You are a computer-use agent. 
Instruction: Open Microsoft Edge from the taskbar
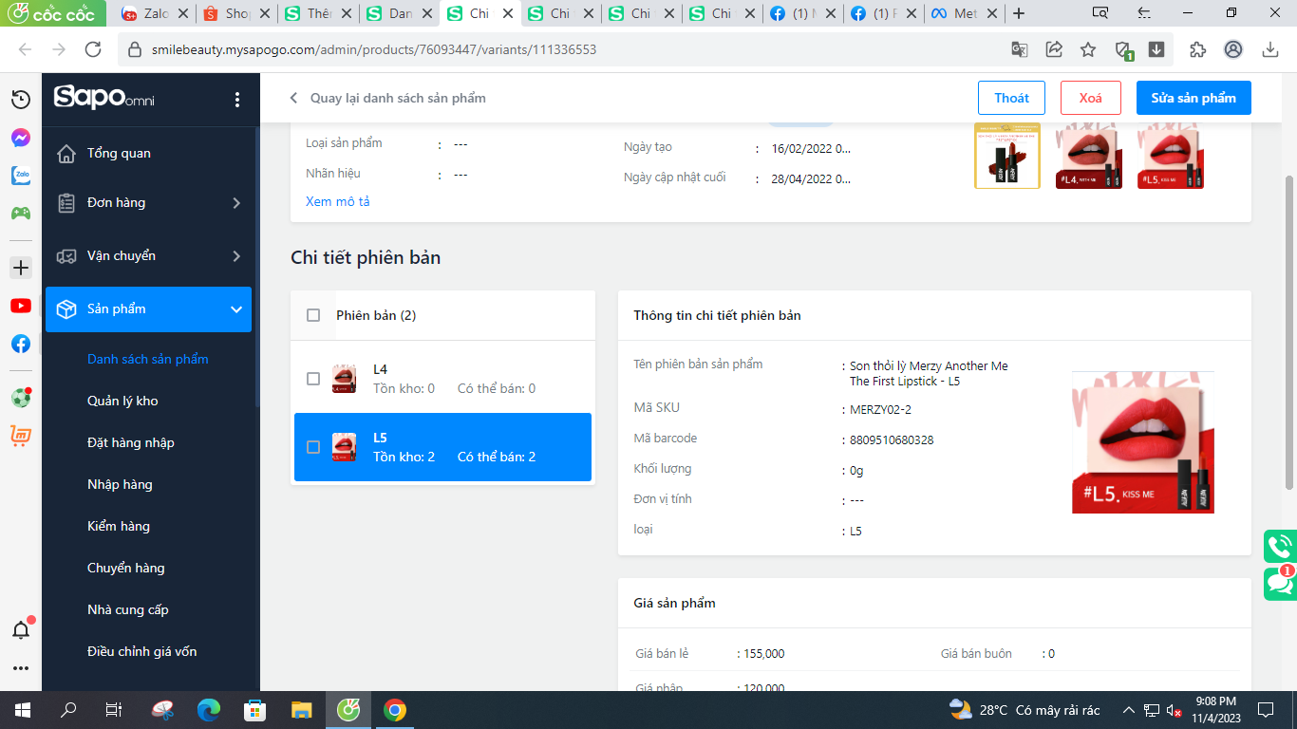[209, 710]
